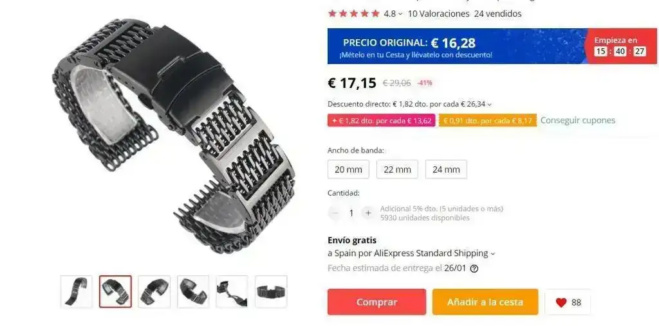Click the Comprar button

[376, 302]
